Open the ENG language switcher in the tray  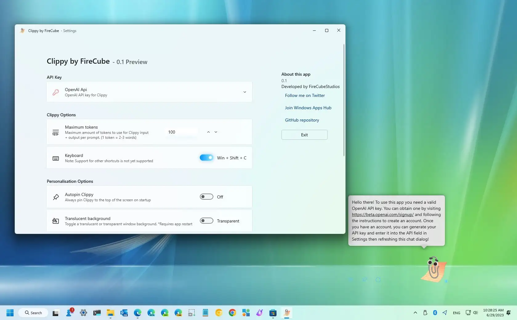tap(456, 313)
